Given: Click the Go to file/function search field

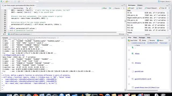Looking at the screenshot, I should pos(30,1).
